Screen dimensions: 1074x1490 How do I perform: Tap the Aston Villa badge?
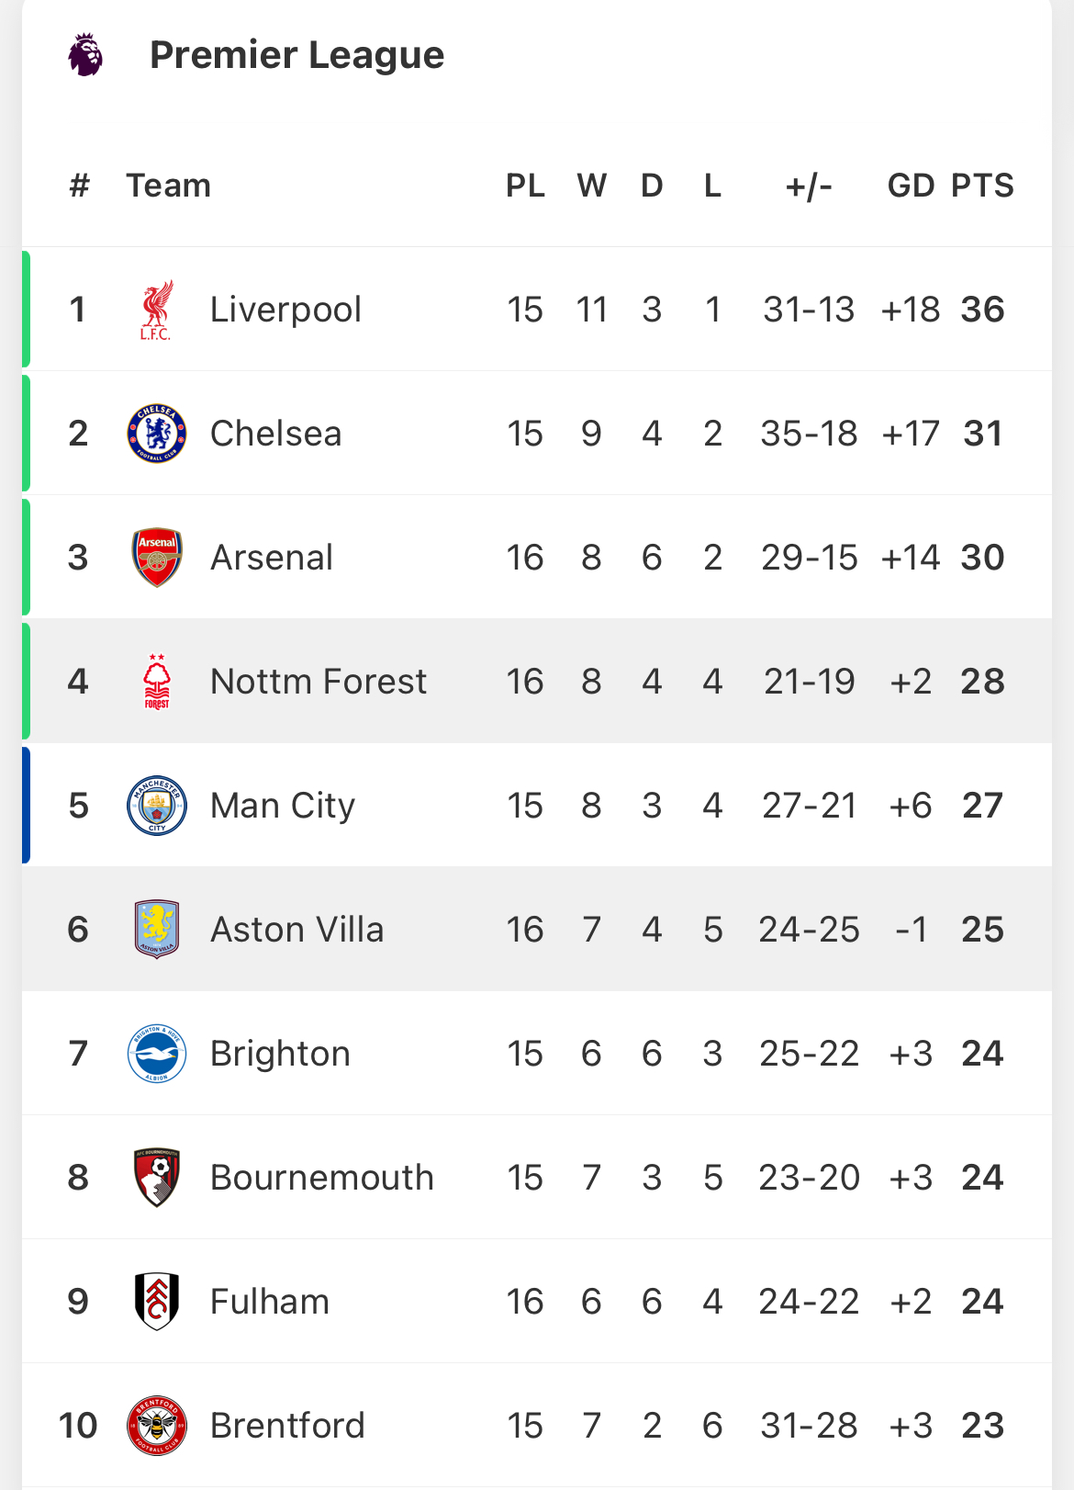[157, 930]
